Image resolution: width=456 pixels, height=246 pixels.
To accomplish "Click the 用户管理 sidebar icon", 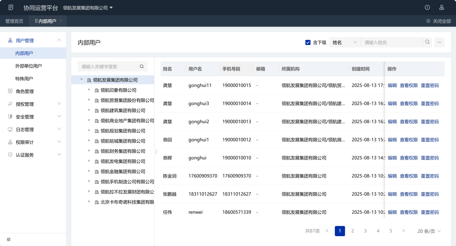I will coord(10,40).
